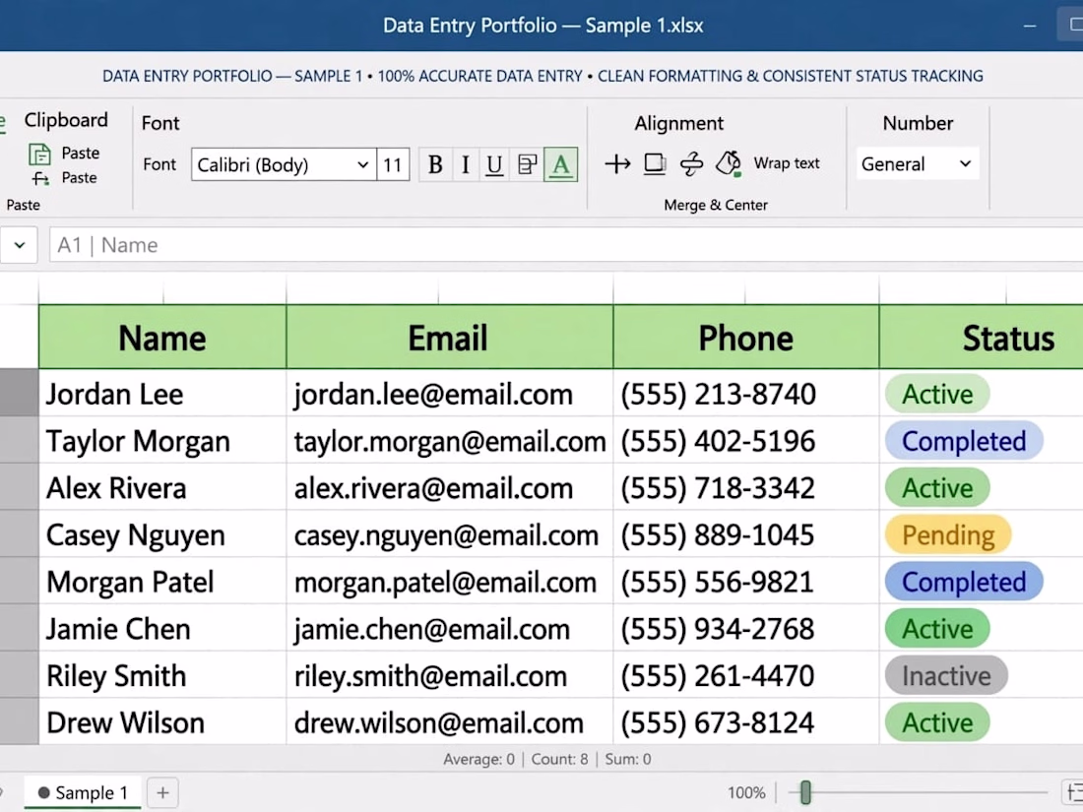The image size is (1083, 812).
Task: Click the cell border box icon in Alignment
Action: tap(654, 163)
